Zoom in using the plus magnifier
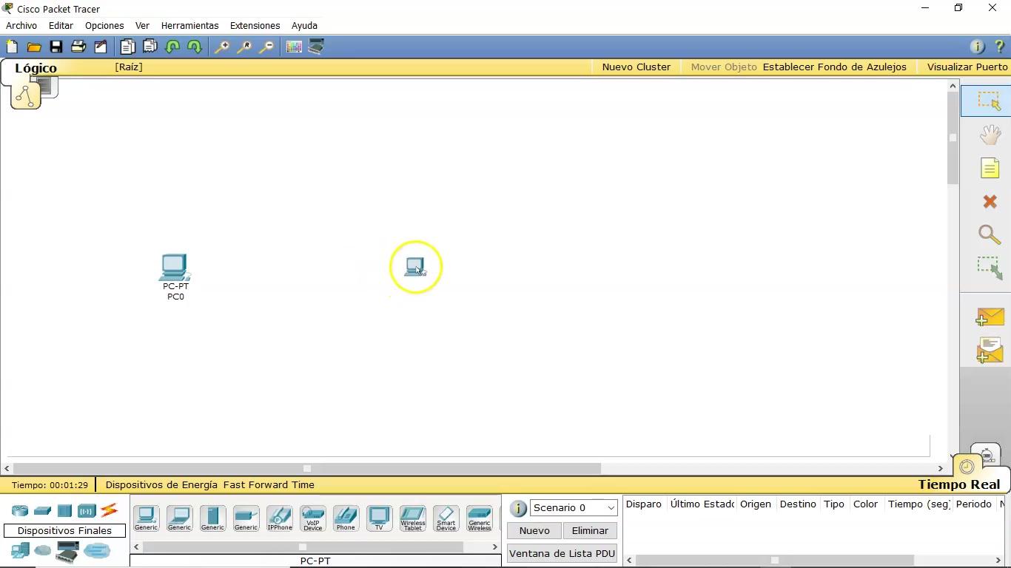1011x568 pixels. (x=221, y=47)
